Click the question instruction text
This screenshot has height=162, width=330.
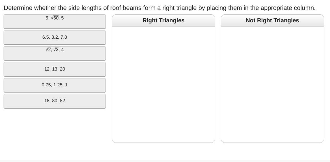tap(159, 8)
